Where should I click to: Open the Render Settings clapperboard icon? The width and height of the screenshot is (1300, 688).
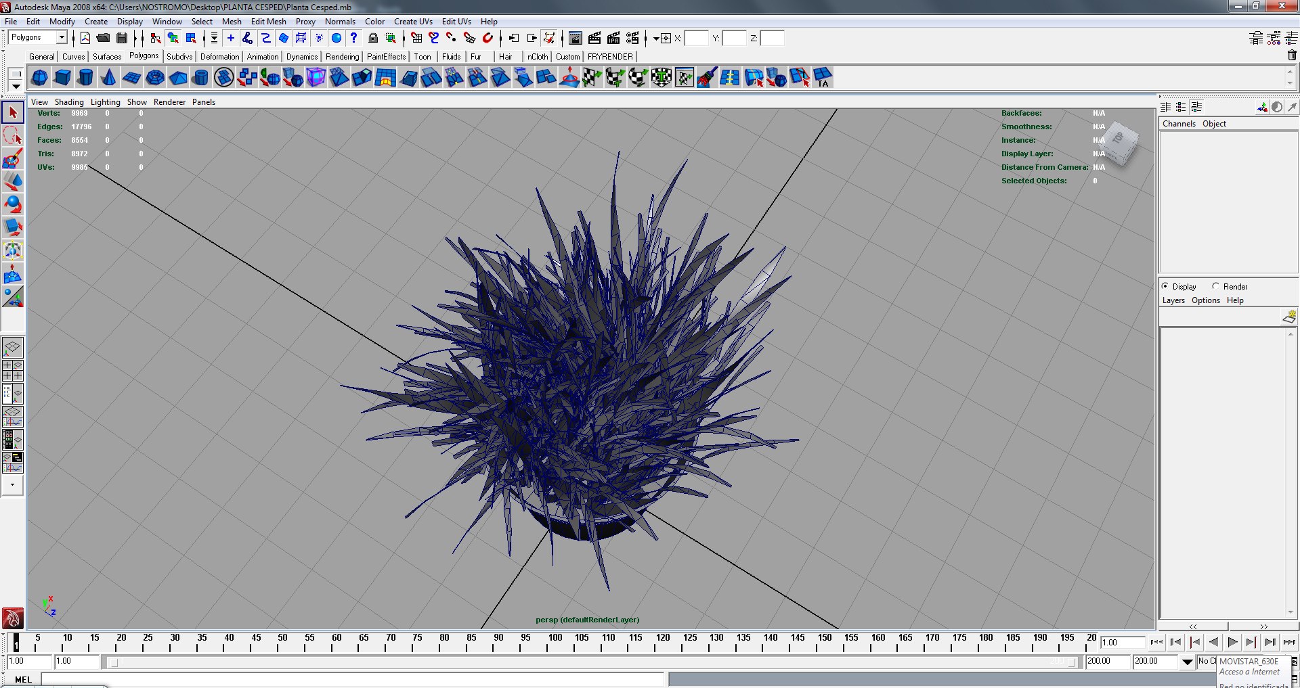pos(632,38)
